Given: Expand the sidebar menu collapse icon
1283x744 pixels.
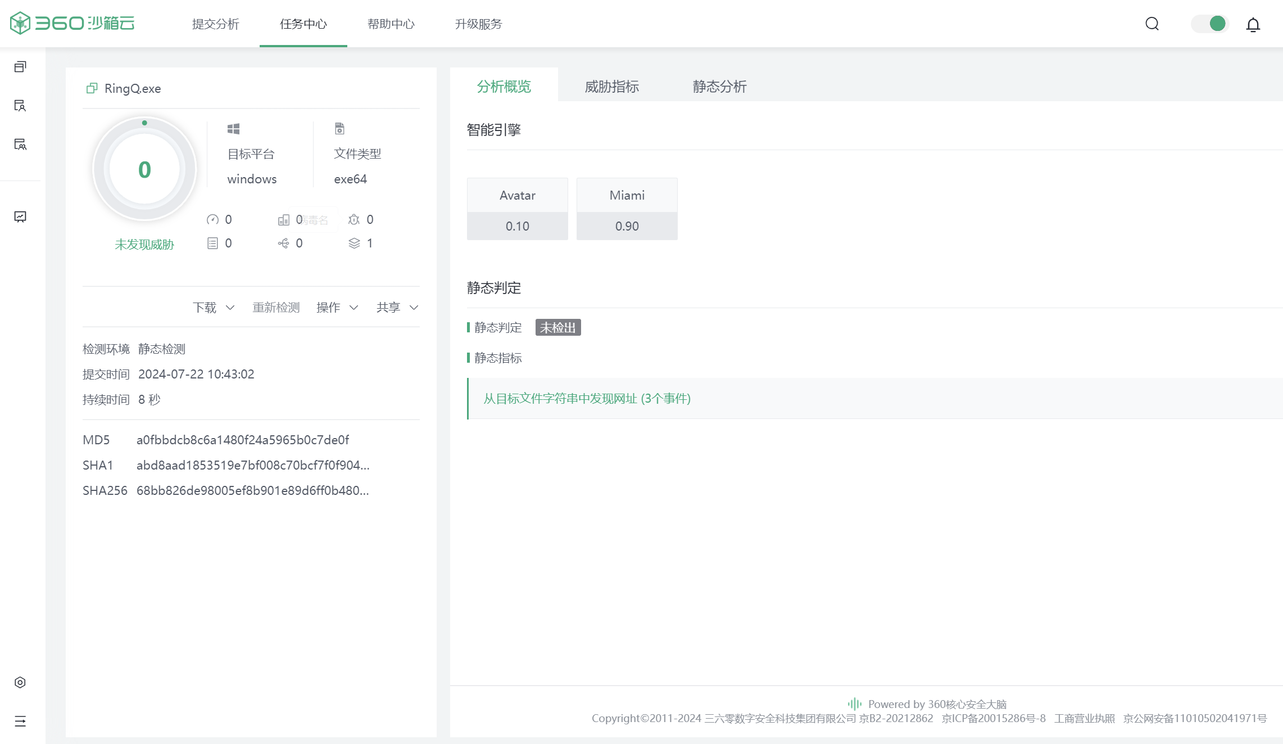Looking at the screenshot, I should (x=20, y=721).
